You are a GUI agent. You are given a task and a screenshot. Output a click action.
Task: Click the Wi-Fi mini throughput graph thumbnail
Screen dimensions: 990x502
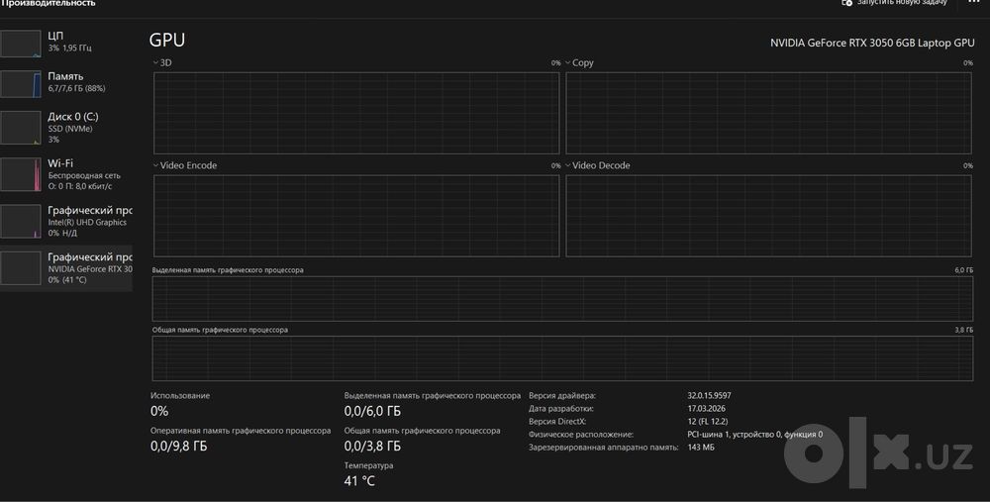coord(21,175)
